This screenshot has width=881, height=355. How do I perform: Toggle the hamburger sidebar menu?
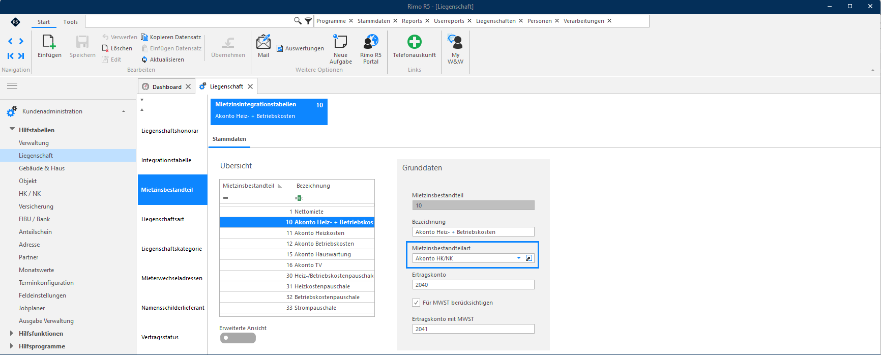click(x=12, y=86)
